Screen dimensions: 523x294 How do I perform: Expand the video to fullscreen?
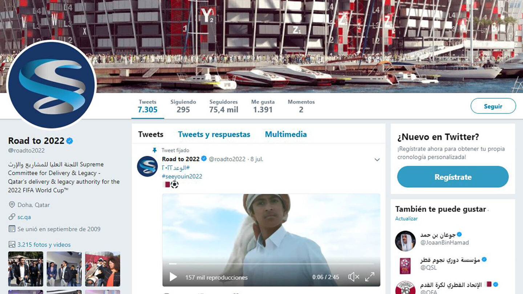pos(370,277)
